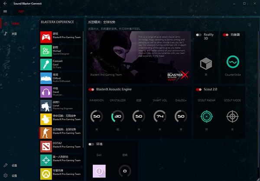260x181 pixels.
Task: Click the Scout Mode crosshair icon
Action: pyautogui.click(x=232, y=116)
